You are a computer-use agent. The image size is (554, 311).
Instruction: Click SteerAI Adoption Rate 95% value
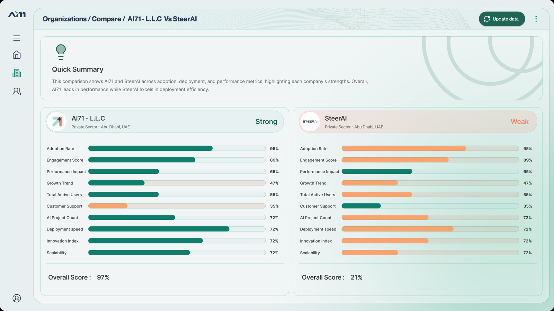(528, 149)
